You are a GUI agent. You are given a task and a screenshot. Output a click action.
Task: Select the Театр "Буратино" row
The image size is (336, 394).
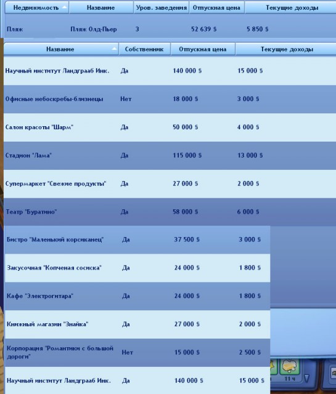[170, 212]
